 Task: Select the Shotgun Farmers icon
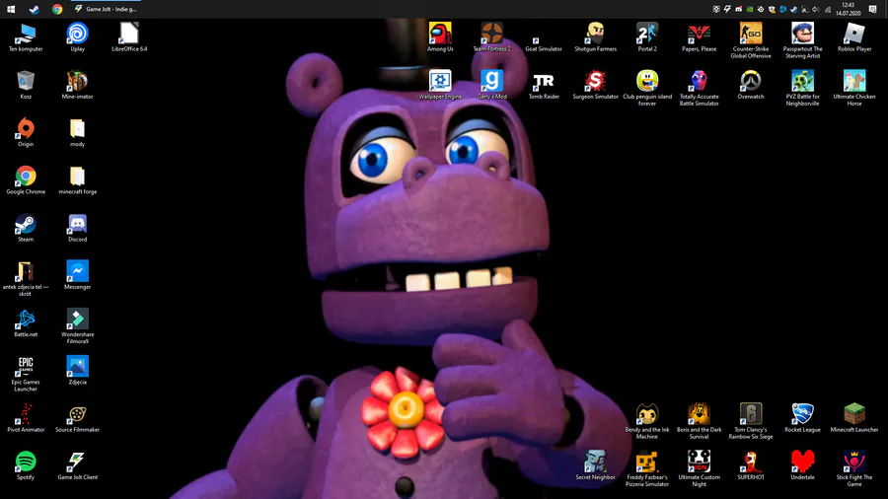tap(595, 37)
